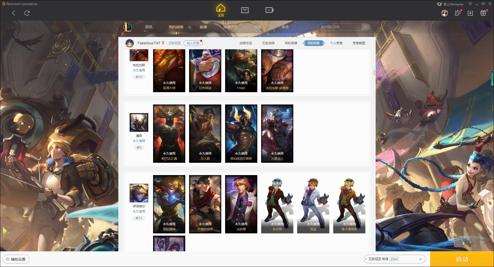Open Fnatic skin card

tap(241, 71)
